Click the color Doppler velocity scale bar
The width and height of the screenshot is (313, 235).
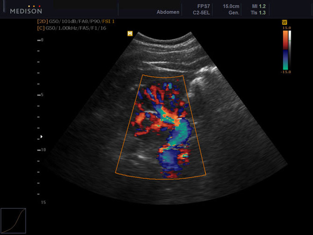point(286,50)
